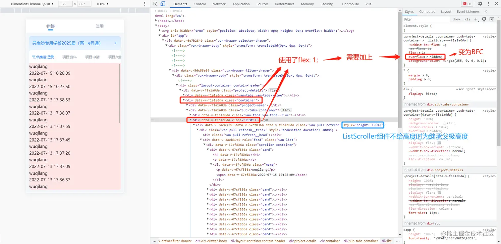The height and width of the screenshot is (244, 501).
Task: Open the error count badge showing 60
Action: (467, 4)
